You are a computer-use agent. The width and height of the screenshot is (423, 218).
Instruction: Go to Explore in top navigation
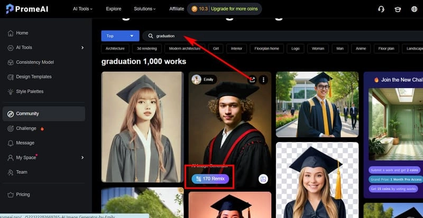coord(114,9)
